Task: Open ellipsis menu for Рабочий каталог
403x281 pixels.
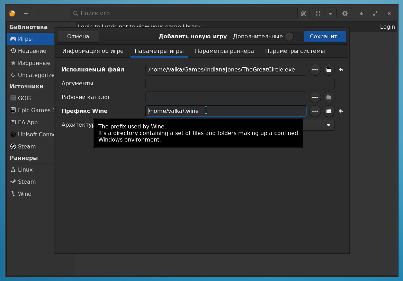Action: pyautogui.click(x=315, y=97)
